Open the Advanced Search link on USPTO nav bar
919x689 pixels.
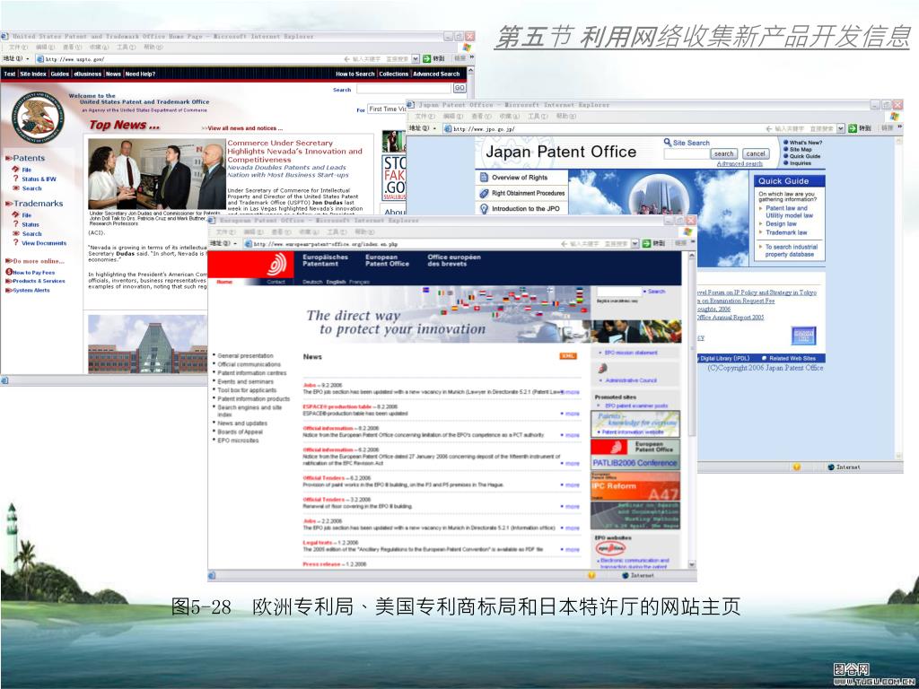(436, 74)
